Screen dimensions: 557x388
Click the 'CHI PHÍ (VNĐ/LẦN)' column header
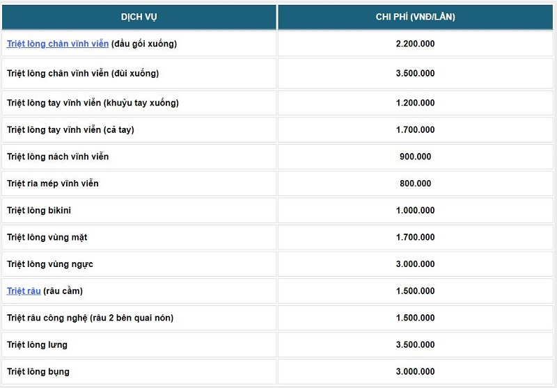415,17
